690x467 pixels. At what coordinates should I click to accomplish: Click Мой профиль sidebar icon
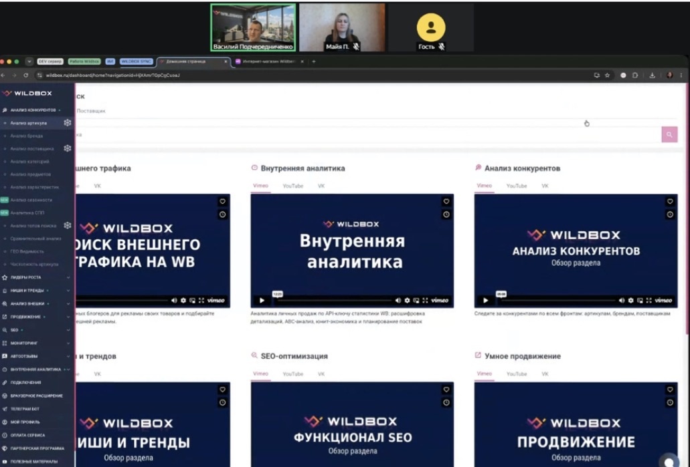[5, 422]
